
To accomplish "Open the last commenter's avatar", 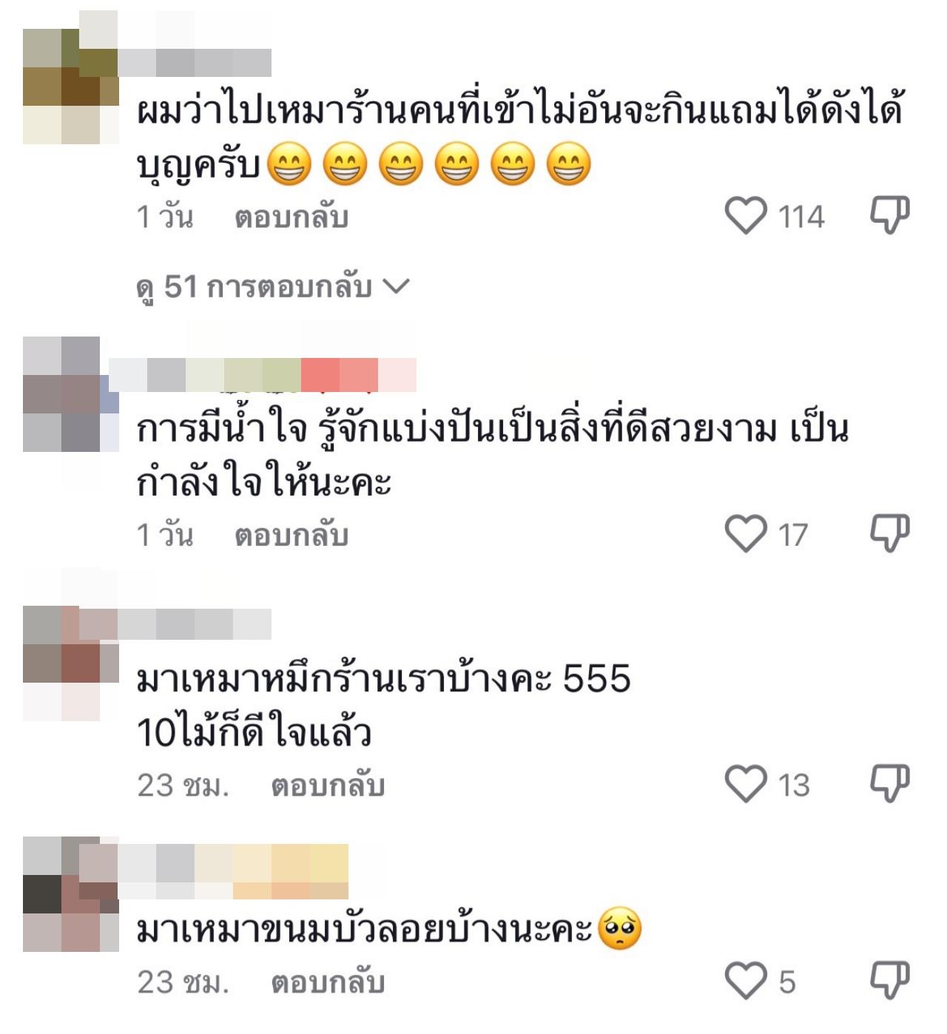I will click(x=71, y=893).
